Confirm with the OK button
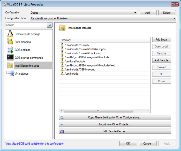The height and width of the screenshot is (151, 181). 128,144
